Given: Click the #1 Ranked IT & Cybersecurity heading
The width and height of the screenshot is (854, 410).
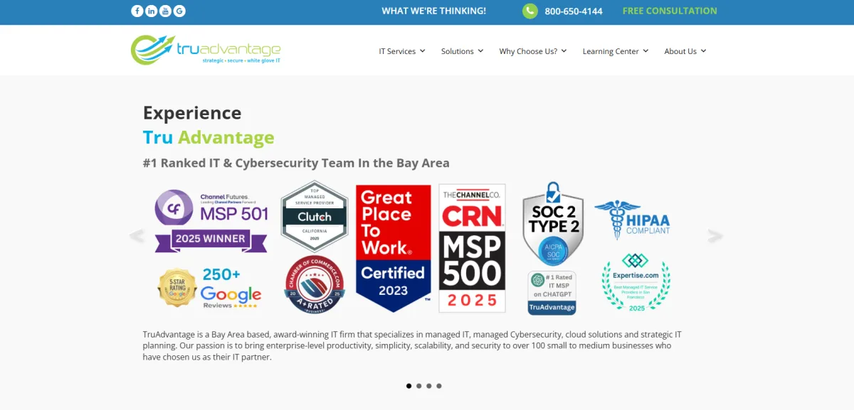Looking at the screenshot, I should pos(296,163).
